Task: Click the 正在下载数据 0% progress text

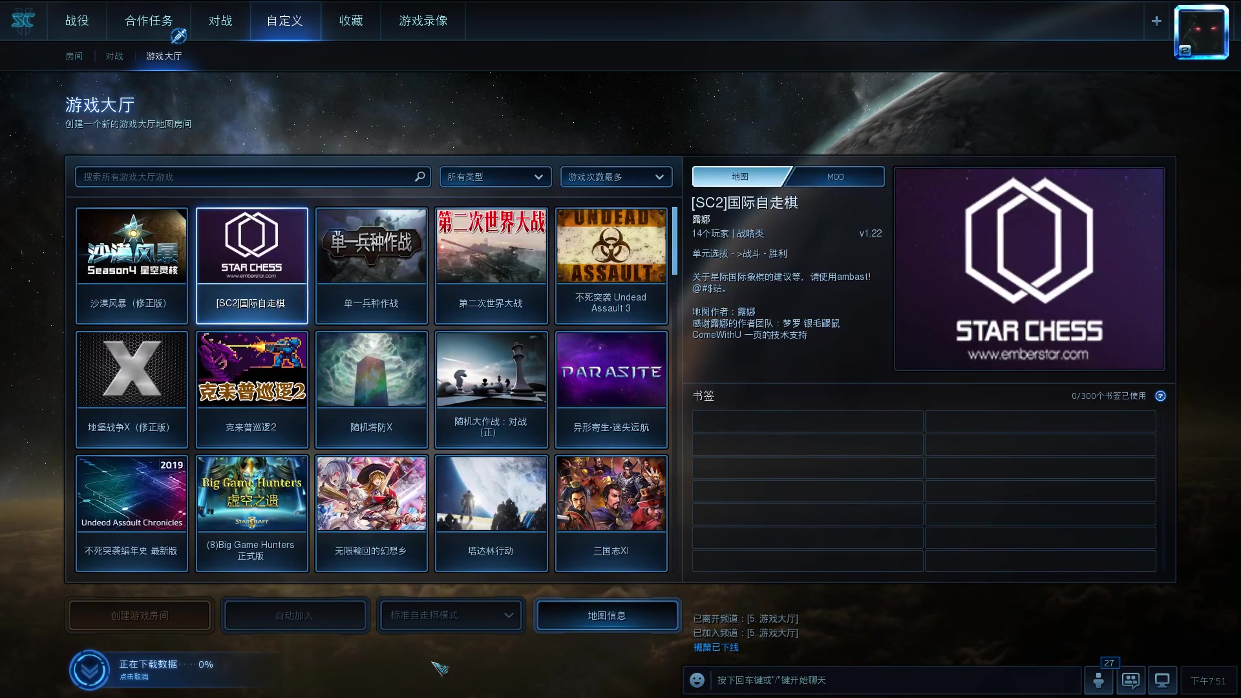Action: point(166,664)
